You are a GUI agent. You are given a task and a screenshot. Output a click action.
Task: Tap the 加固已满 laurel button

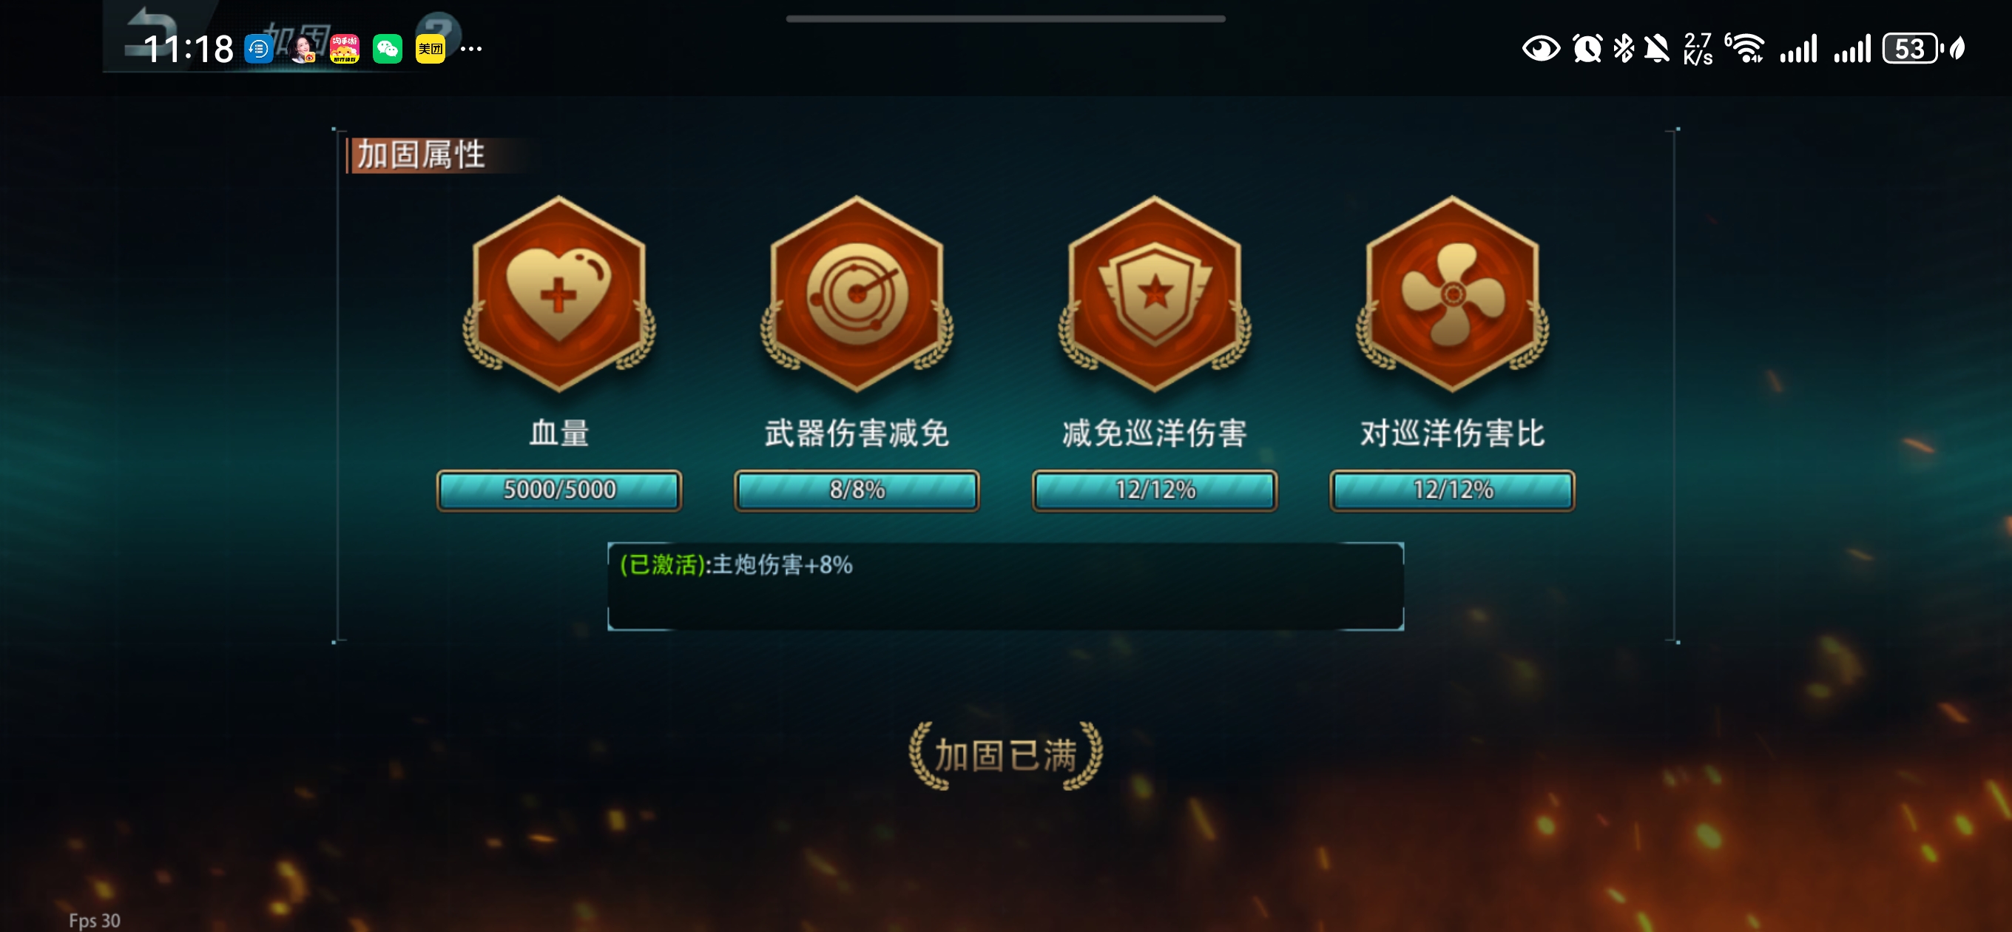click(1006, 755)
